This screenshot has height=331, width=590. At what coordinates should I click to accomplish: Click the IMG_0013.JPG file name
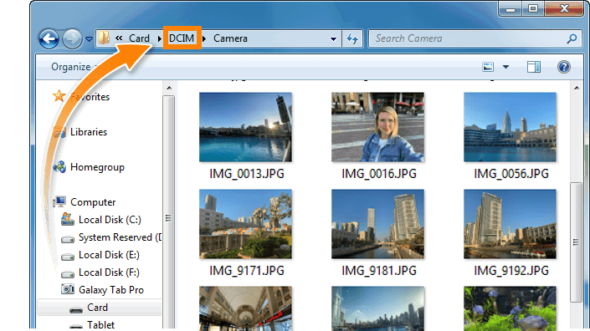point(247,174)
